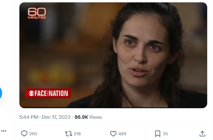Screen dimensions: 213x140
Task: Open the share upload-arrow icon
Action: (x=202, y=134)
